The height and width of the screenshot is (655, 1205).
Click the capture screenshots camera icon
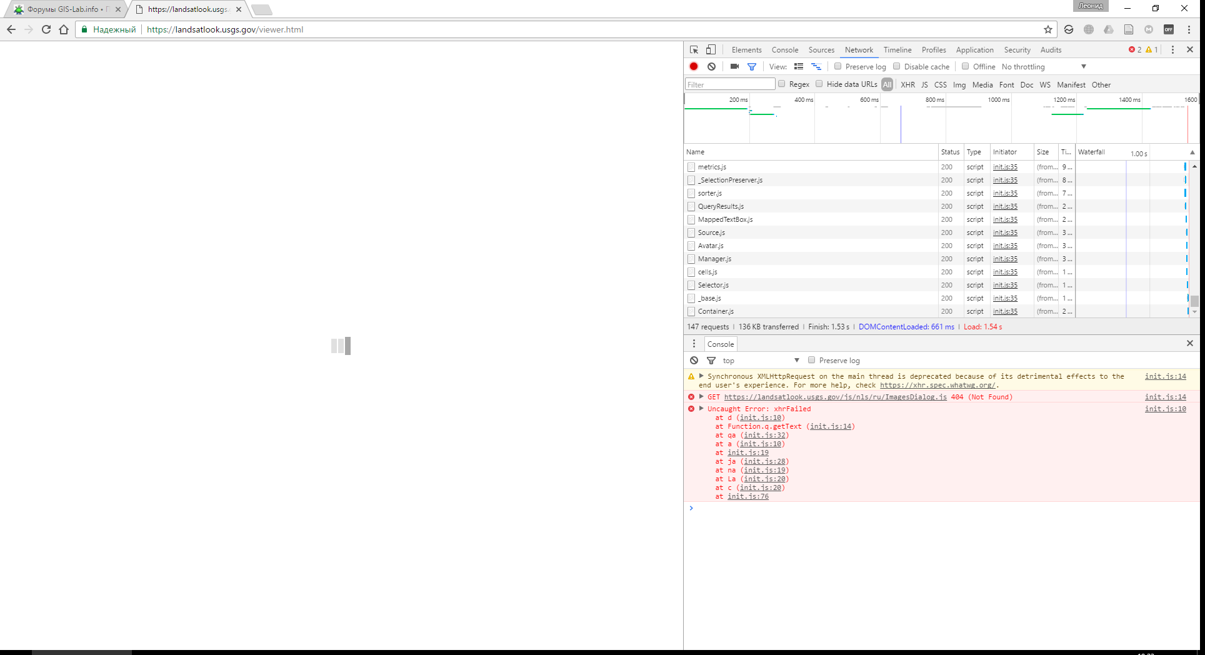click(x=734, y=66)
